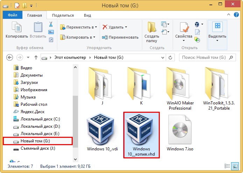
Task: Select the Windows 7.iso file
Action: (x=180, y=133)
